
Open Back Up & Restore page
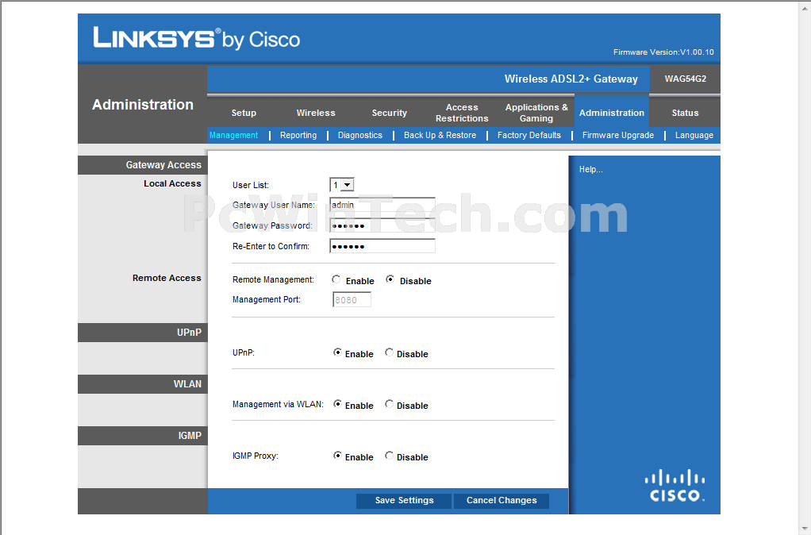pyautogui.click(x=440, y=135)
